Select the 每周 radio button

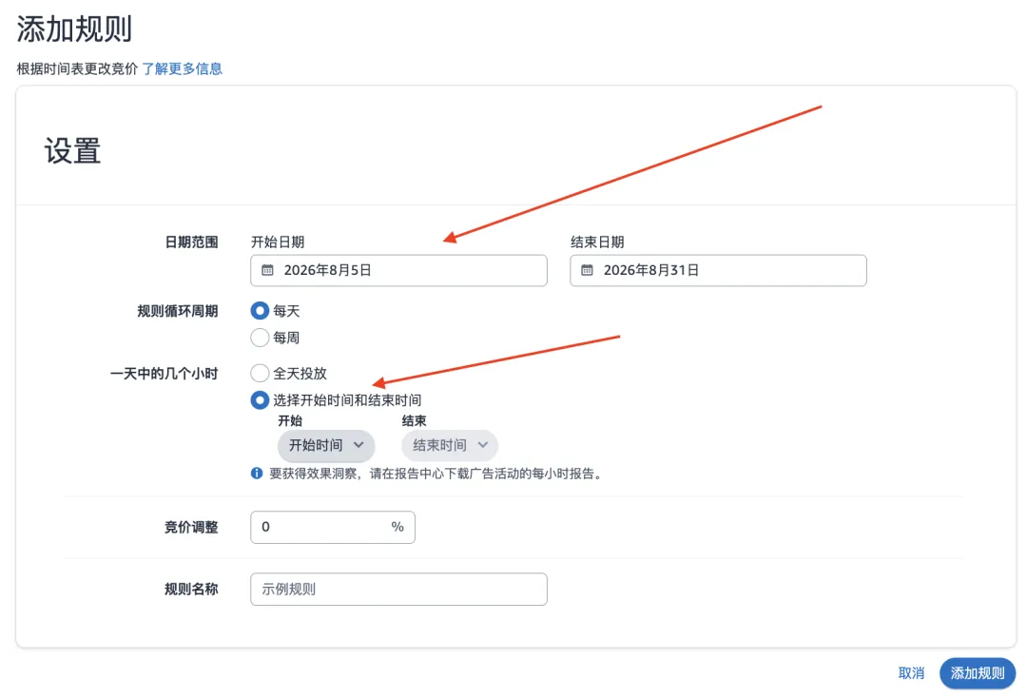(x=260, y=338)
